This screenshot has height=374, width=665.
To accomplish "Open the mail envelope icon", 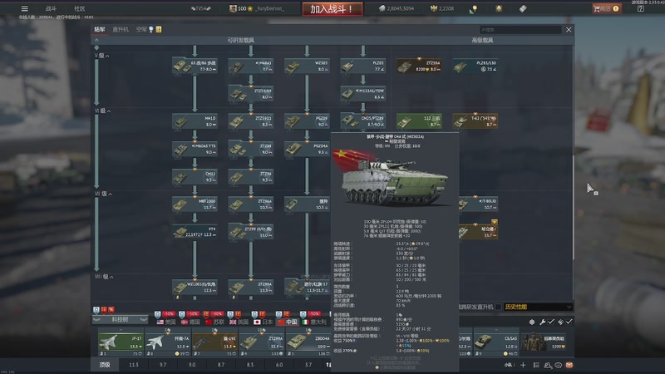I will pyautogui.click(x=569, y=365).
